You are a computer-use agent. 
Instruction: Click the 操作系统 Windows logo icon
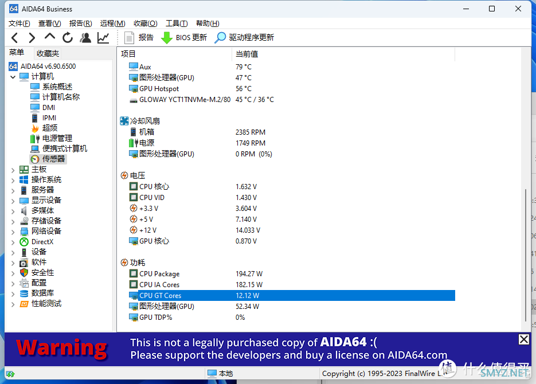pos(24,180)
